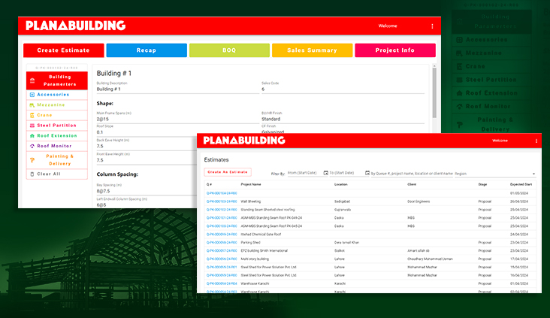
Task: Open the To (Start Date) calendar picker icon
Action: (367, 173)
